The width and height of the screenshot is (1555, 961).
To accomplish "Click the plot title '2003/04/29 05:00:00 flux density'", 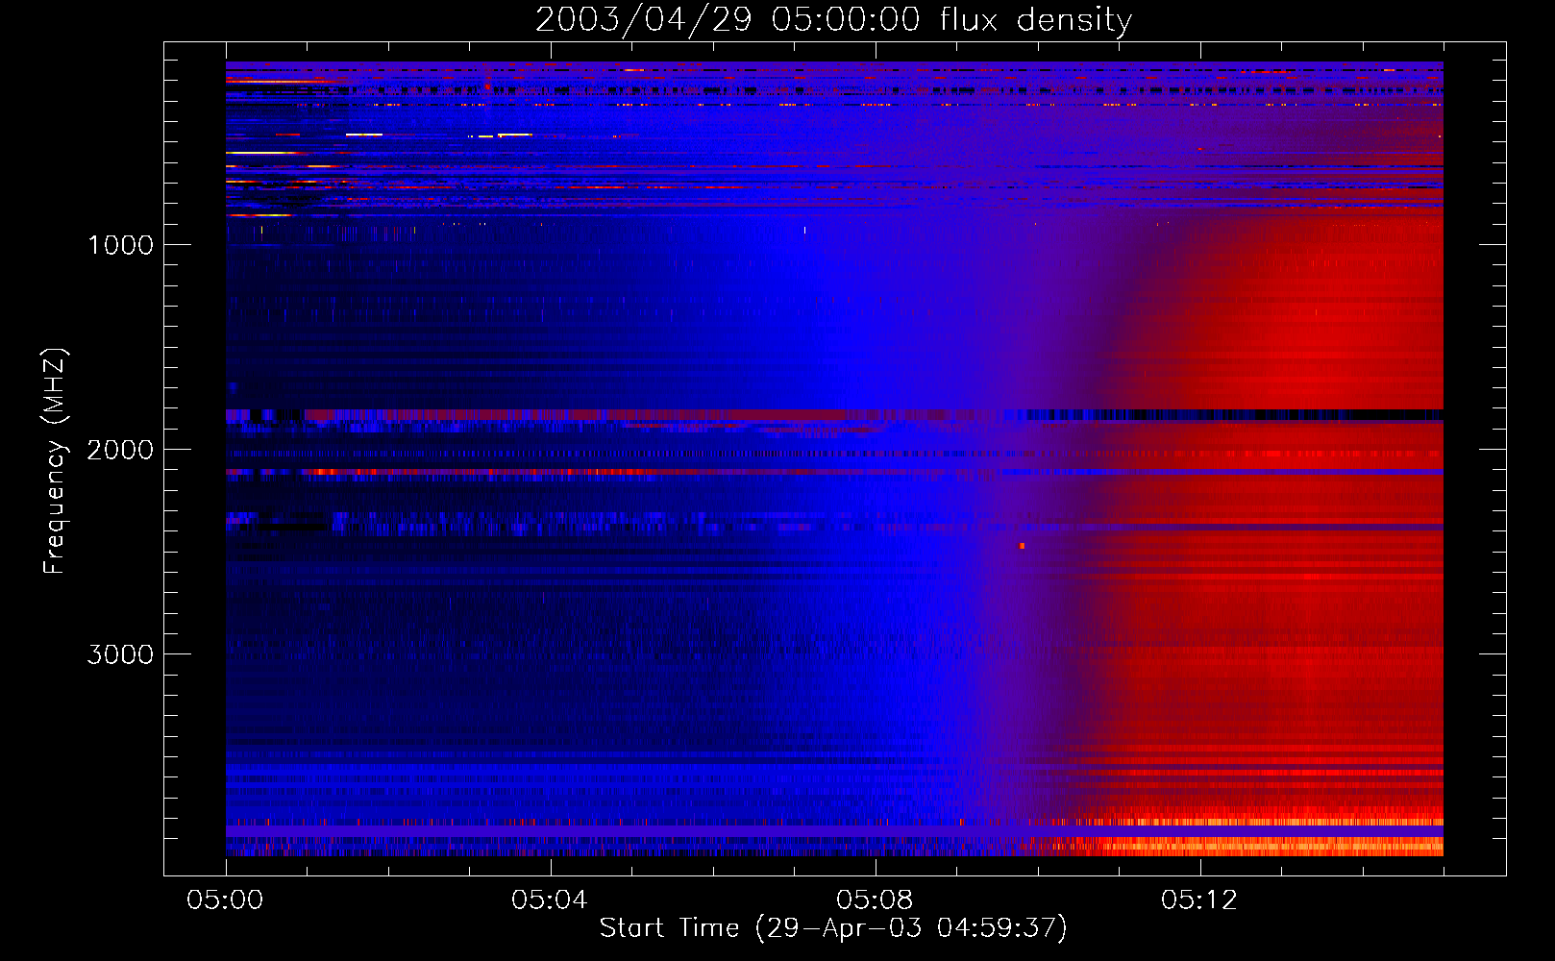I will [833, 19].
